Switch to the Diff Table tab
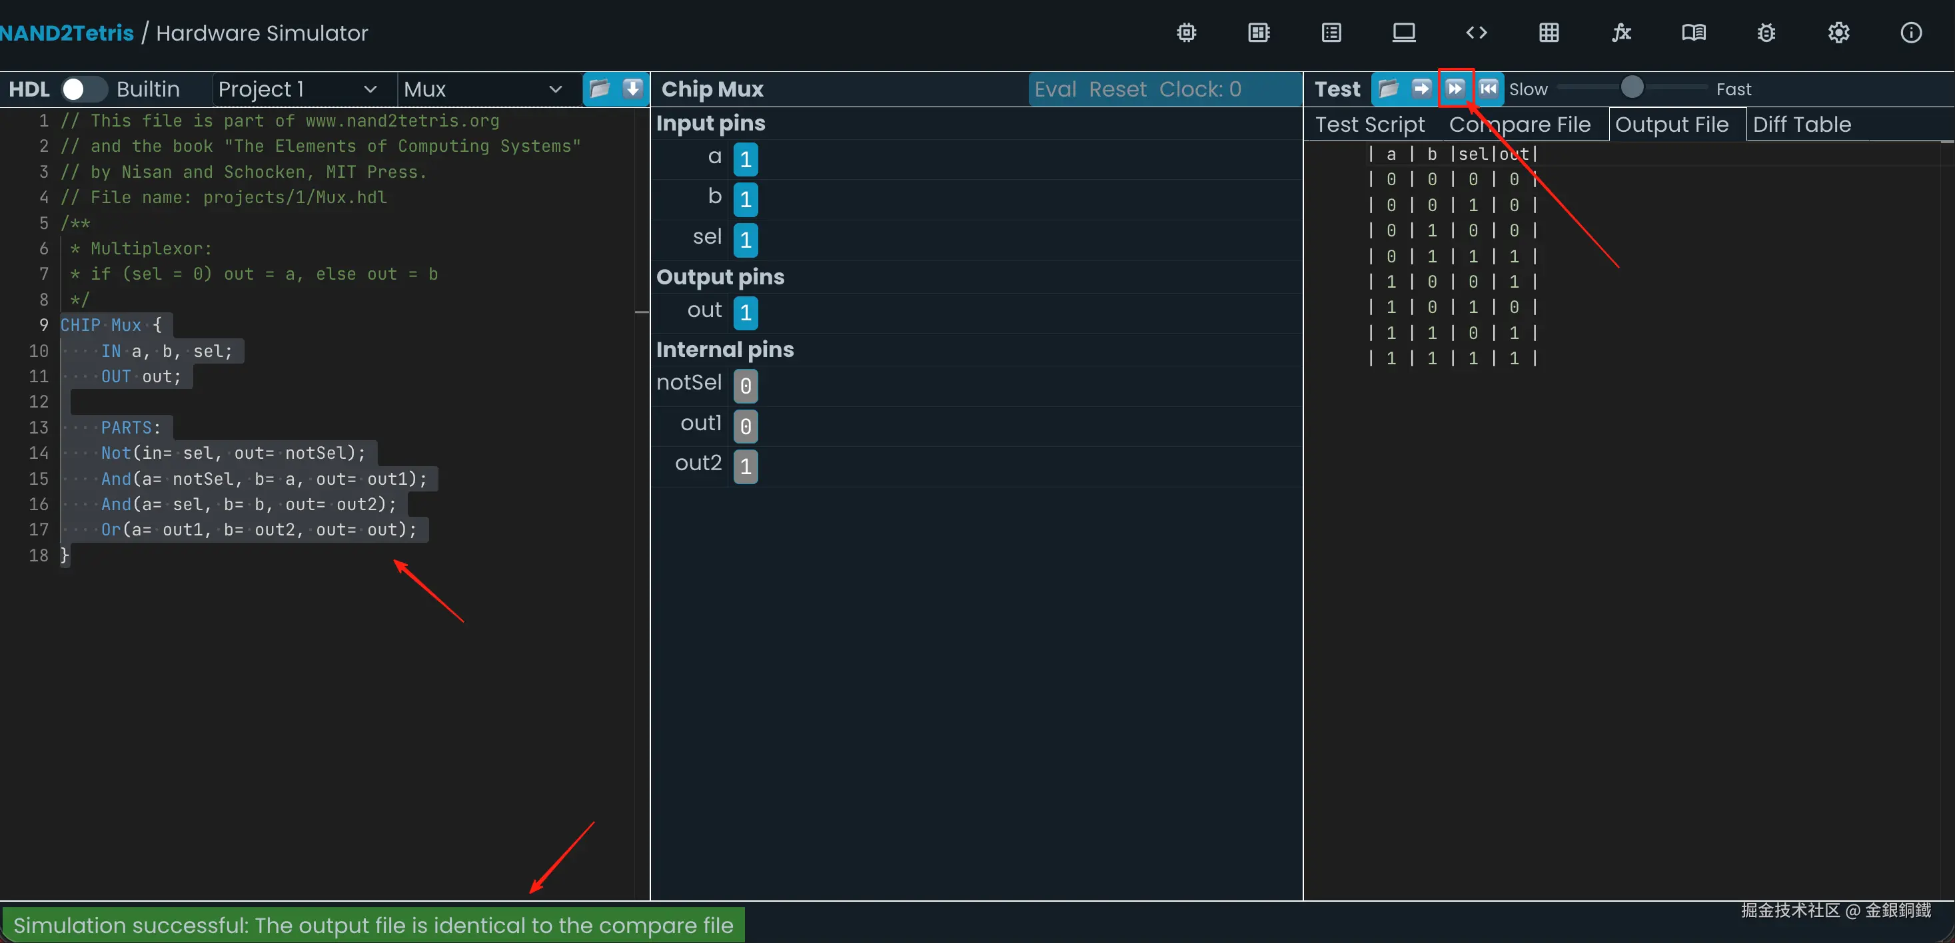Image resolution: width=1955 pixels, height=943 pixels. (1801, 125)
